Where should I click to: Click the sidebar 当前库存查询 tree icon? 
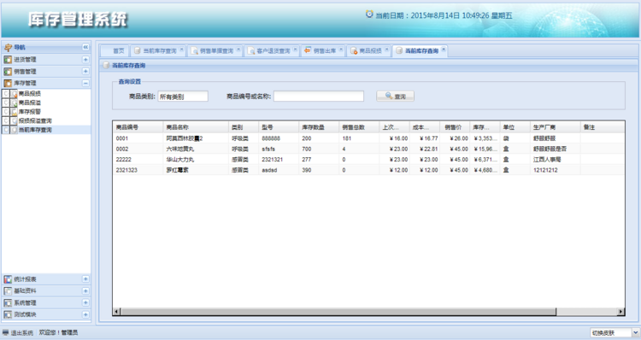tap(14, 130)
